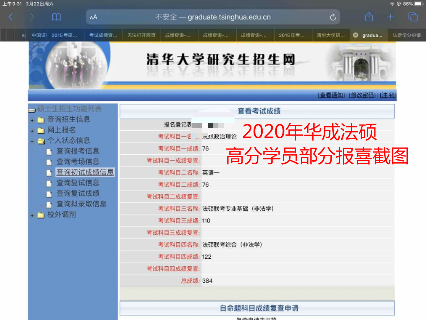Click 法硕联考专业基础（非法学） subject name

pyautogui.click(x=238, y=209)
